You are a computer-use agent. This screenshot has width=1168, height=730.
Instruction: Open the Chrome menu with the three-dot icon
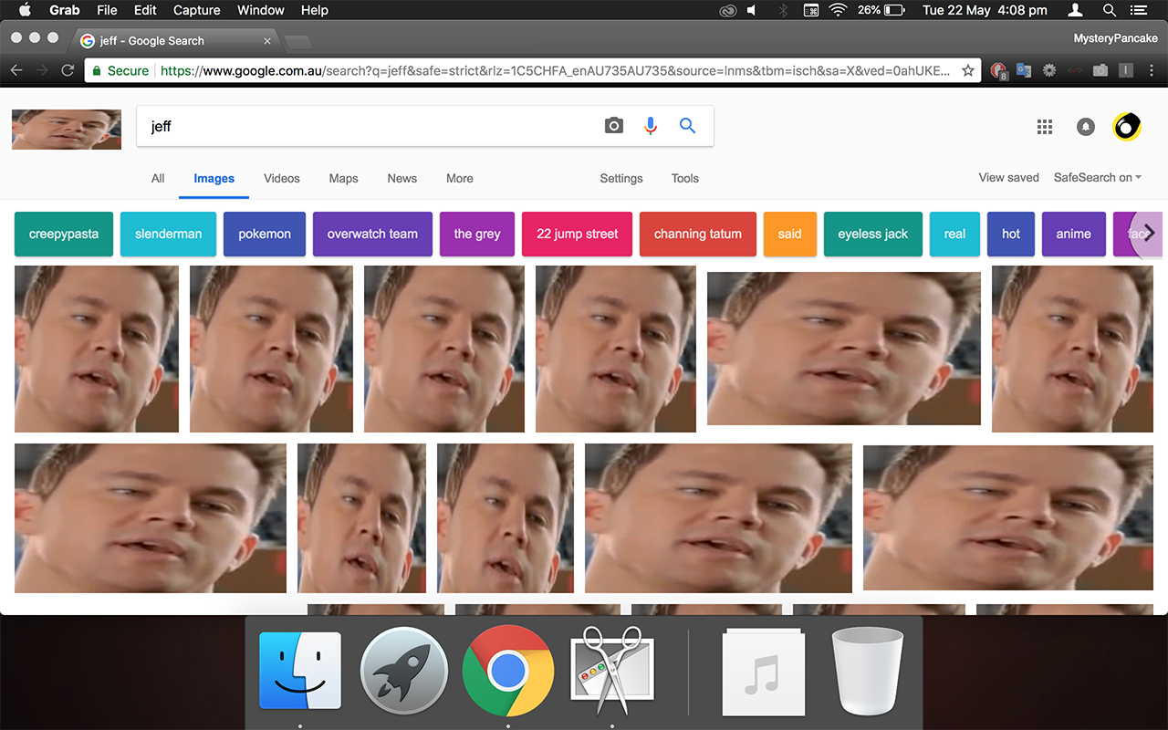click(1152, 70)
